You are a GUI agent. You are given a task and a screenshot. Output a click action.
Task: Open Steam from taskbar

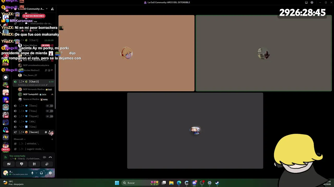(217, 183)
